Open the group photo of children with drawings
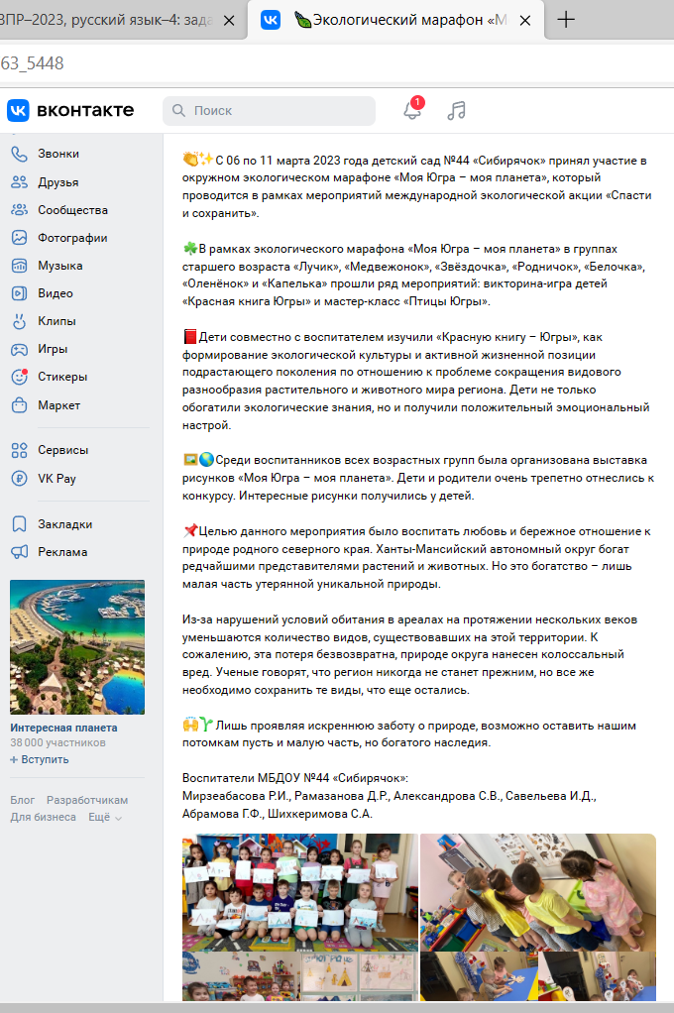Image resolution: width=674 pixels, height=1013 pixels. point(300,891)
